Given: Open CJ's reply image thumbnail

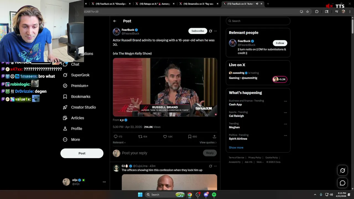Looking at the screenshot, I should [169, 182].
